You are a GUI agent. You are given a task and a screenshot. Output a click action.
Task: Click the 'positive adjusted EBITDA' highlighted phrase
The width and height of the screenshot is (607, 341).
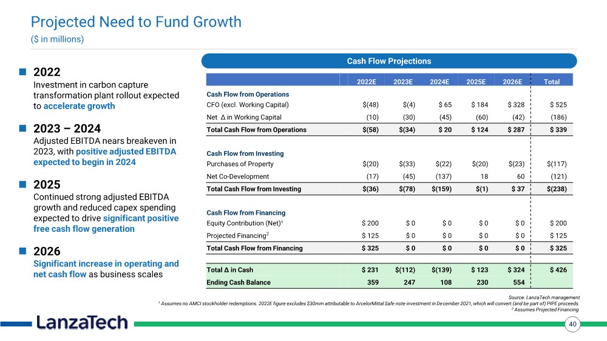[x=126, y=152]
